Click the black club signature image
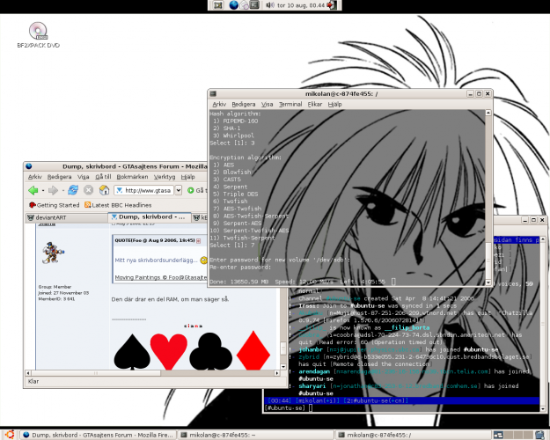Image resolution: width=550 pixels, height=440 pixels. pos(210,351)
